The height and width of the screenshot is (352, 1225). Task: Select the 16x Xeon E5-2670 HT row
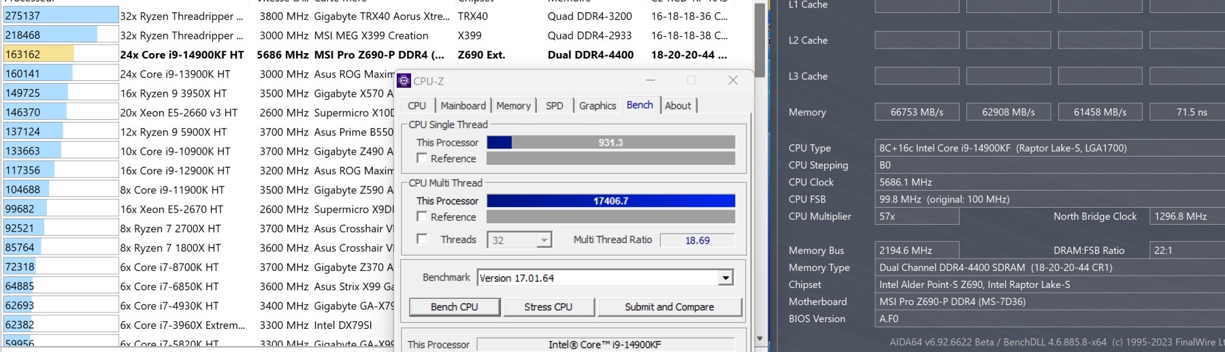pos(199,209)
